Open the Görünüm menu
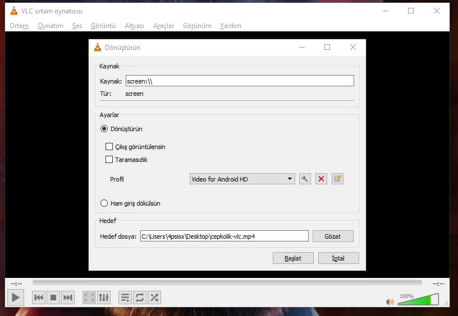 pos(197,26)
